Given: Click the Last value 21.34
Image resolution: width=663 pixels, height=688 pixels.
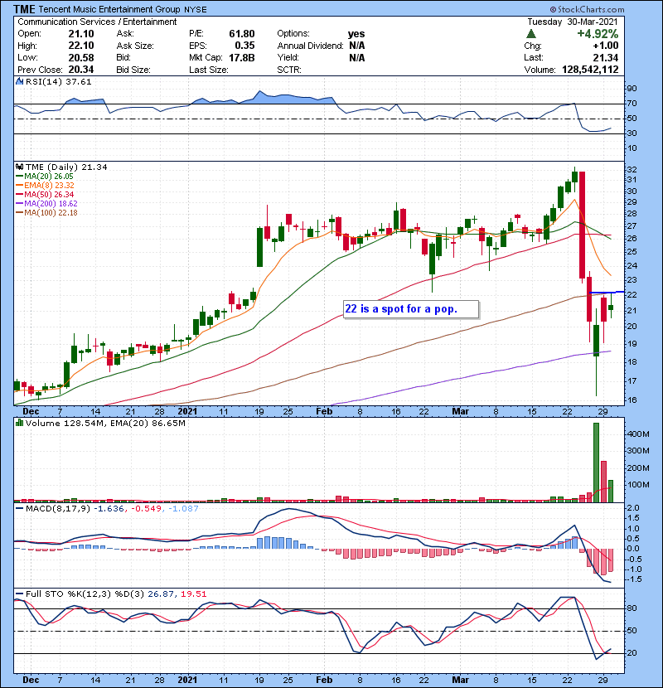Looking at the screenshot, I should pyautogui.click(x=606, y=57).
